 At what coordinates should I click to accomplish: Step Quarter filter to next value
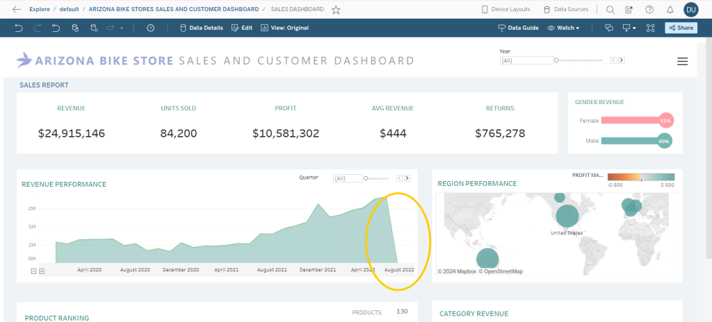click(407, 178)
